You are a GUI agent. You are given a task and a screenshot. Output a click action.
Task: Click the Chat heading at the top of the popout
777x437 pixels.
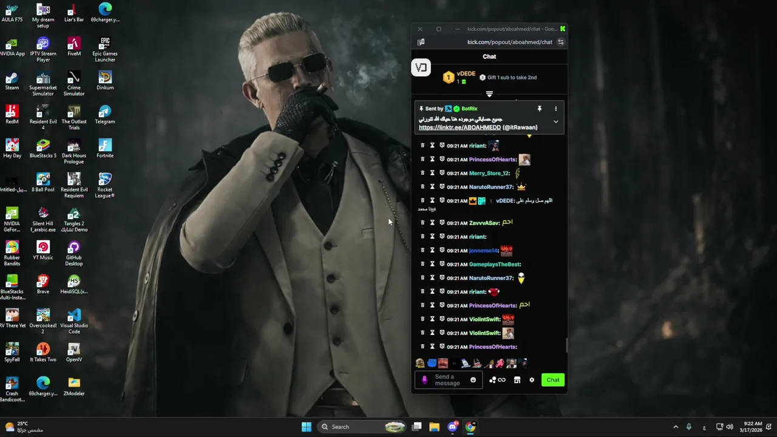click(489, 56)
